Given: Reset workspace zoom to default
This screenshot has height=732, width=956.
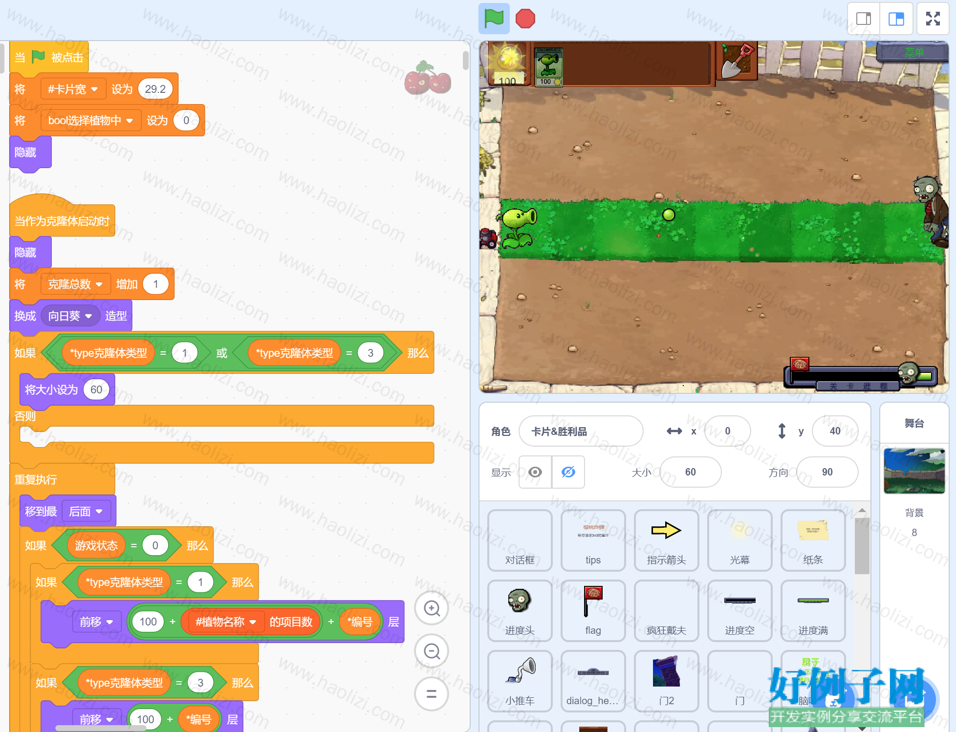Looking at the screenshot, I should tap(432, 694).
